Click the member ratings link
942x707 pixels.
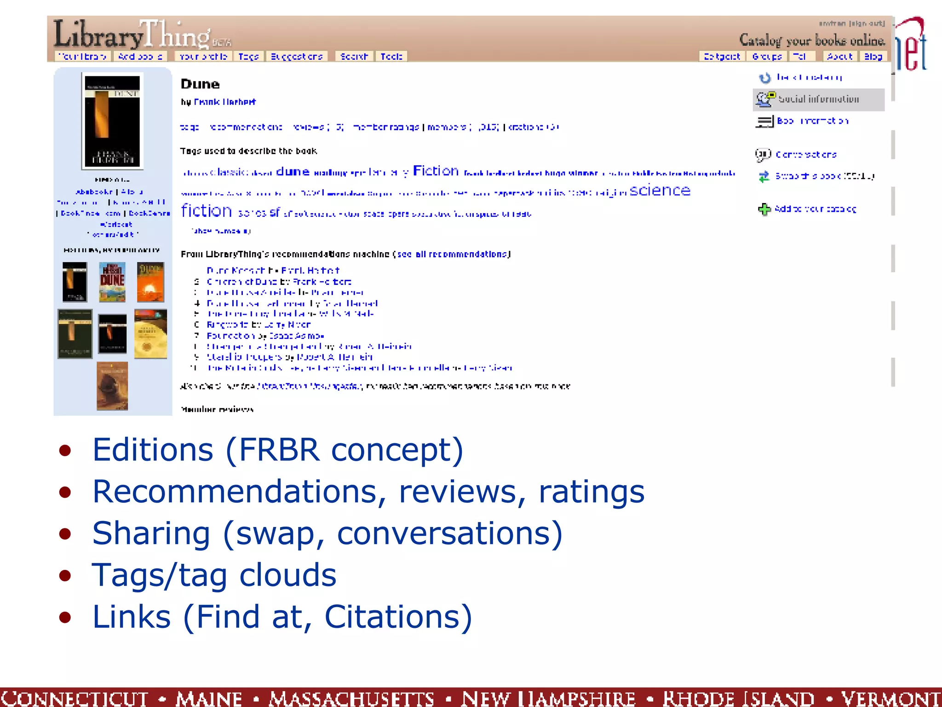click(x=386, y=127)
